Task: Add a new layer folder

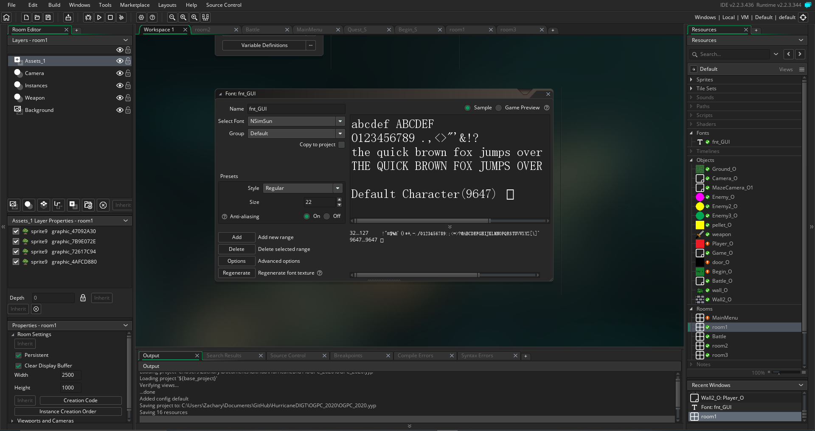Action: click(x=88, y=205)
